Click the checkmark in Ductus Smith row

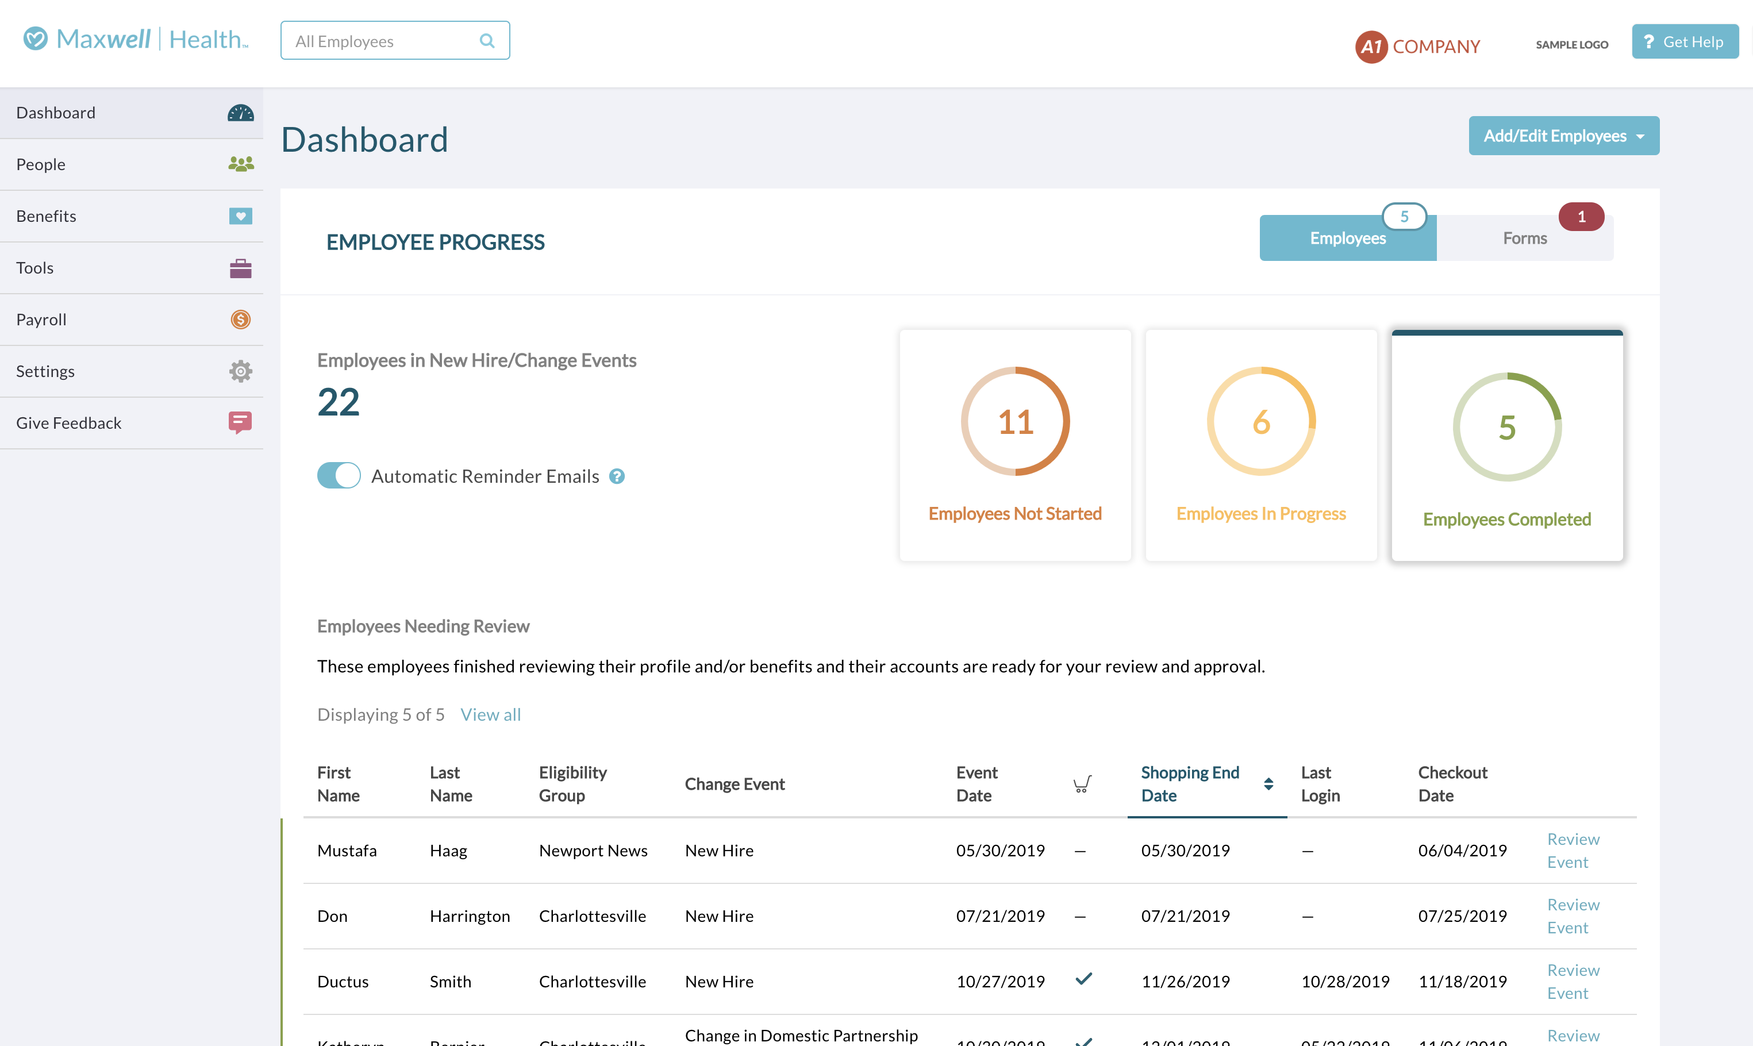point(1083,979)
